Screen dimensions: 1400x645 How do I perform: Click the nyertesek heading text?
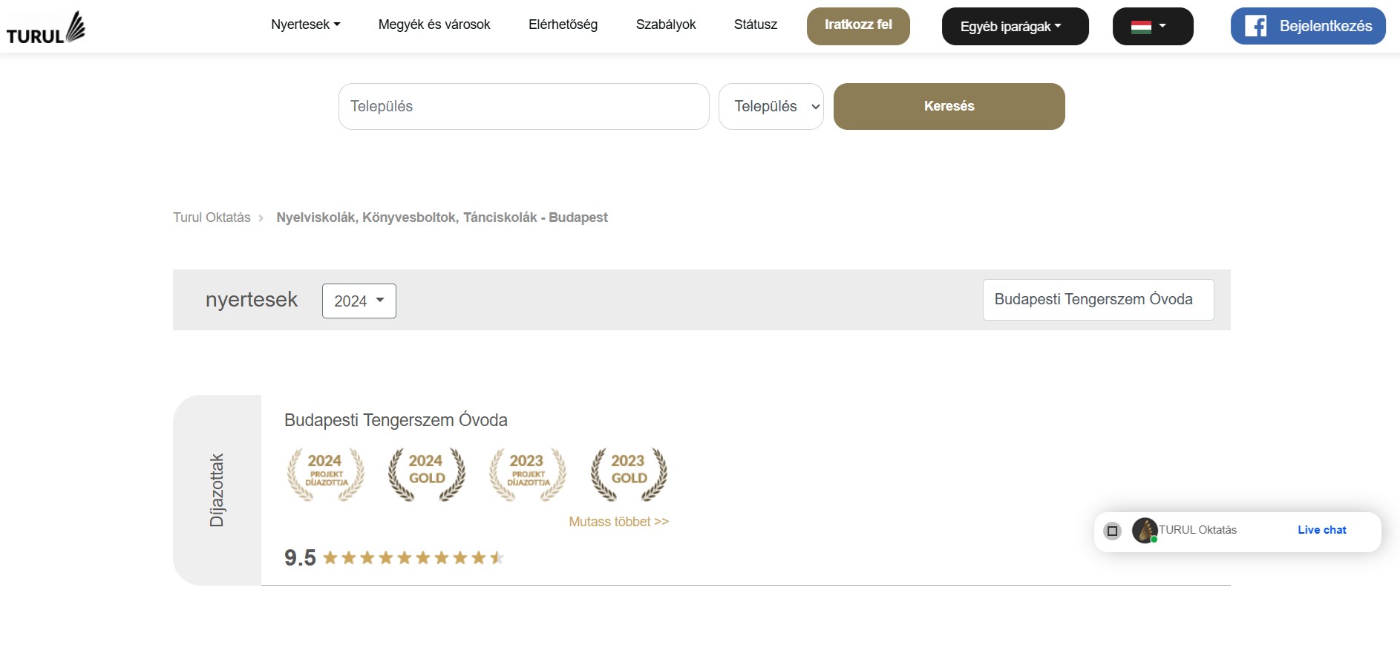pos(252,299)
